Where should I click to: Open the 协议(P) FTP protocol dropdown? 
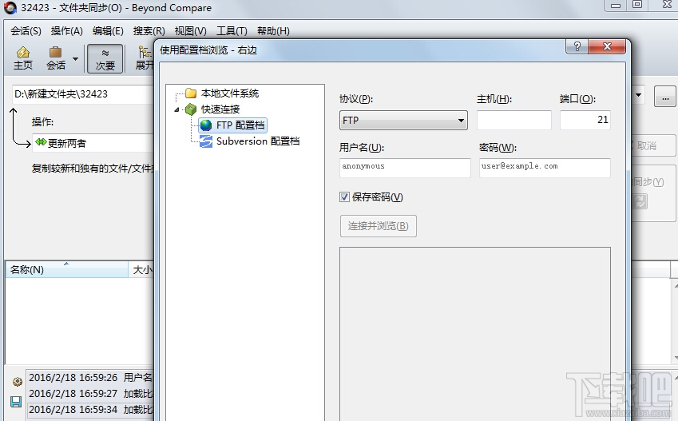tap(403, 120)
